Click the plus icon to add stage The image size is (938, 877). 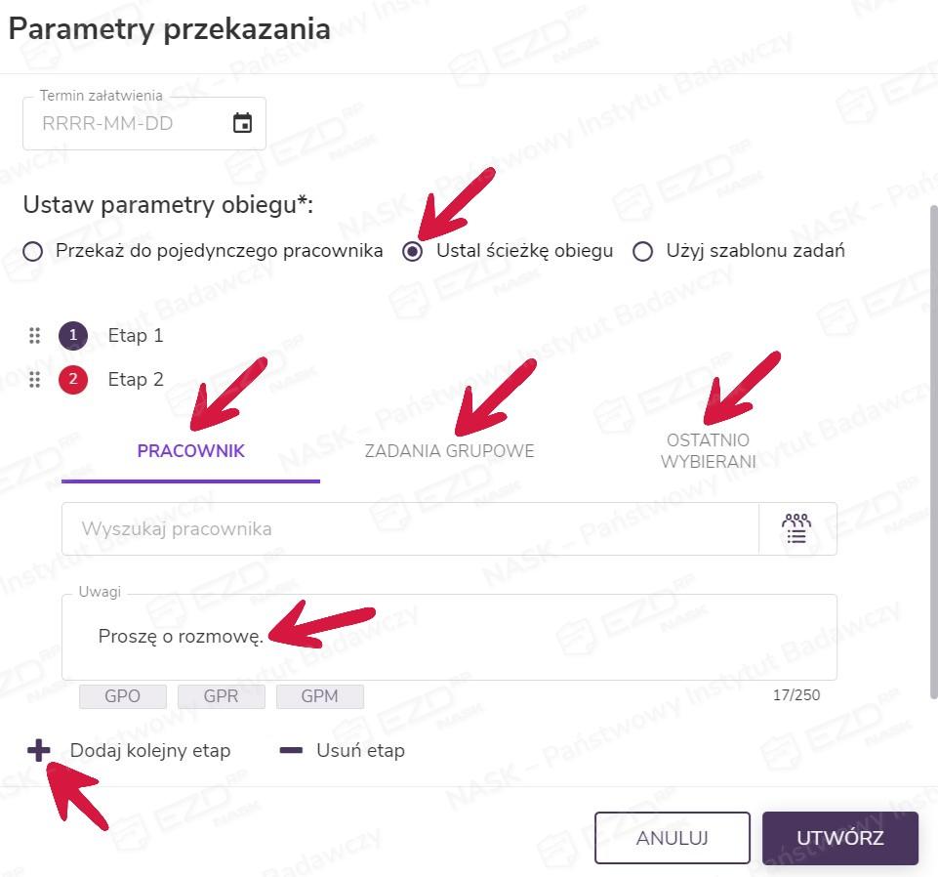pyautogui.click(x=38, y=750)
